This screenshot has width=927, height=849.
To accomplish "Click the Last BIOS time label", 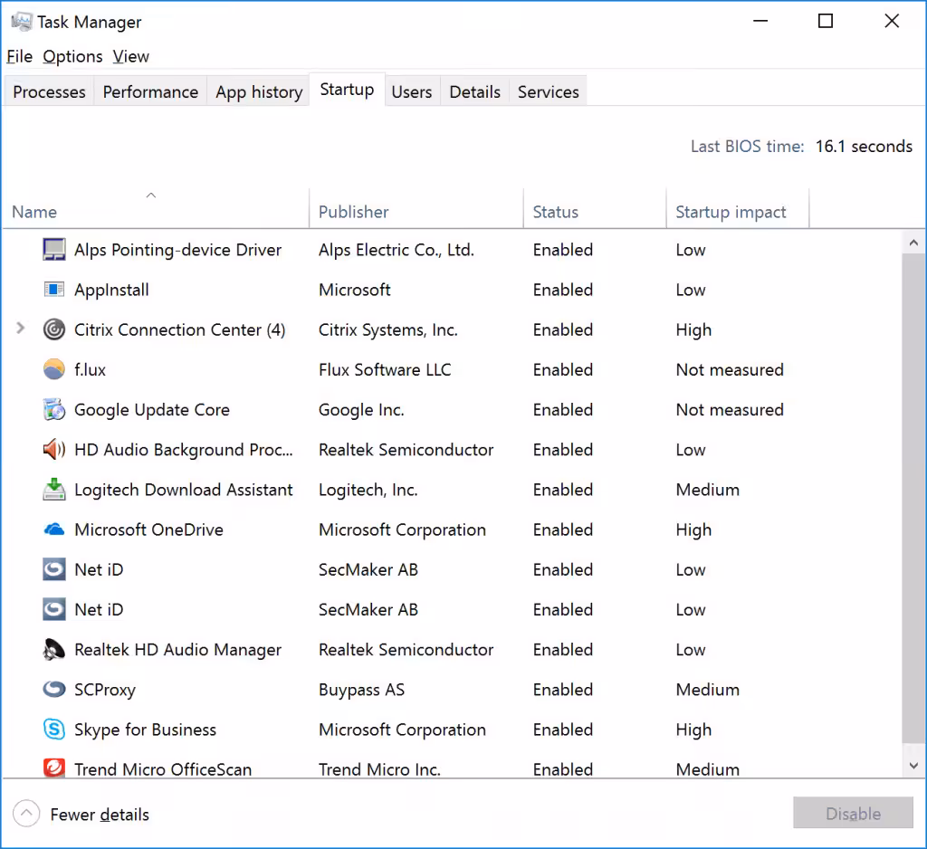I will click(x=747, y=146).
